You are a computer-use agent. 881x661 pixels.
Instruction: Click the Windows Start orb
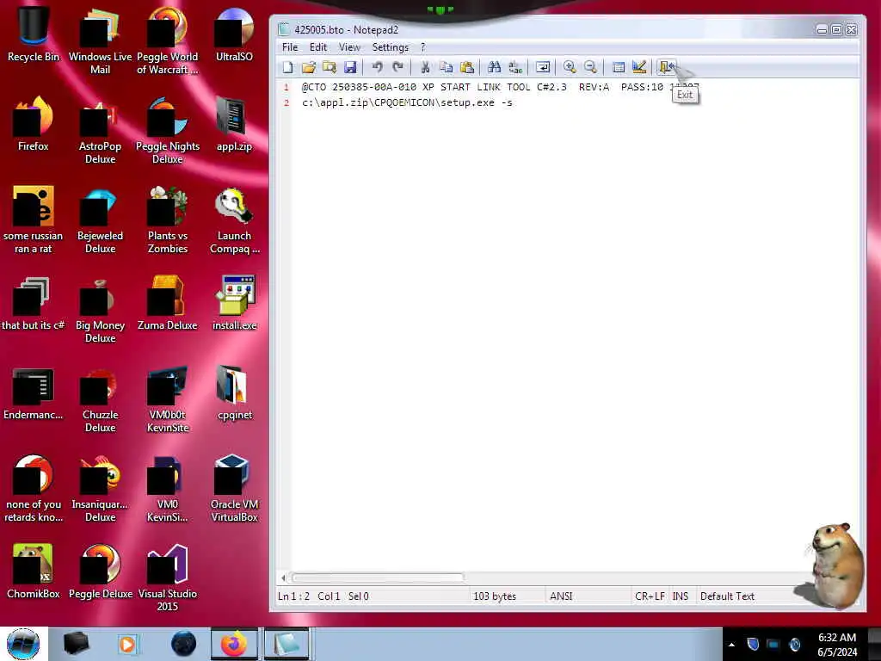pos(23,644)
